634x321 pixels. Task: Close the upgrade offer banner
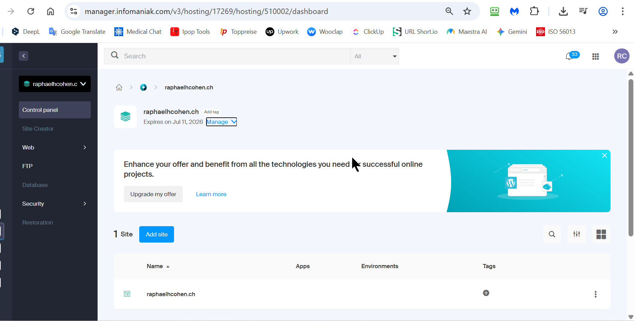click(604, 156)
